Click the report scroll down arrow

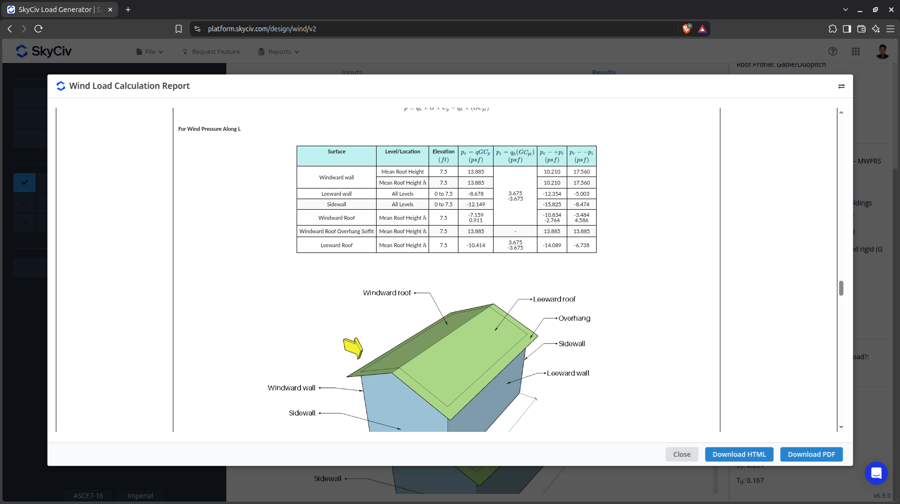tap(841, 427)
